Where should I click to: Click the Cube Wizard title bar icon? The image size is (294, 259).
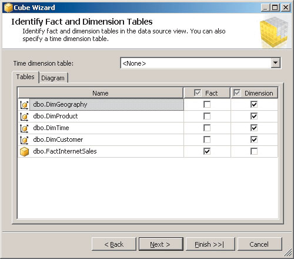8,8
